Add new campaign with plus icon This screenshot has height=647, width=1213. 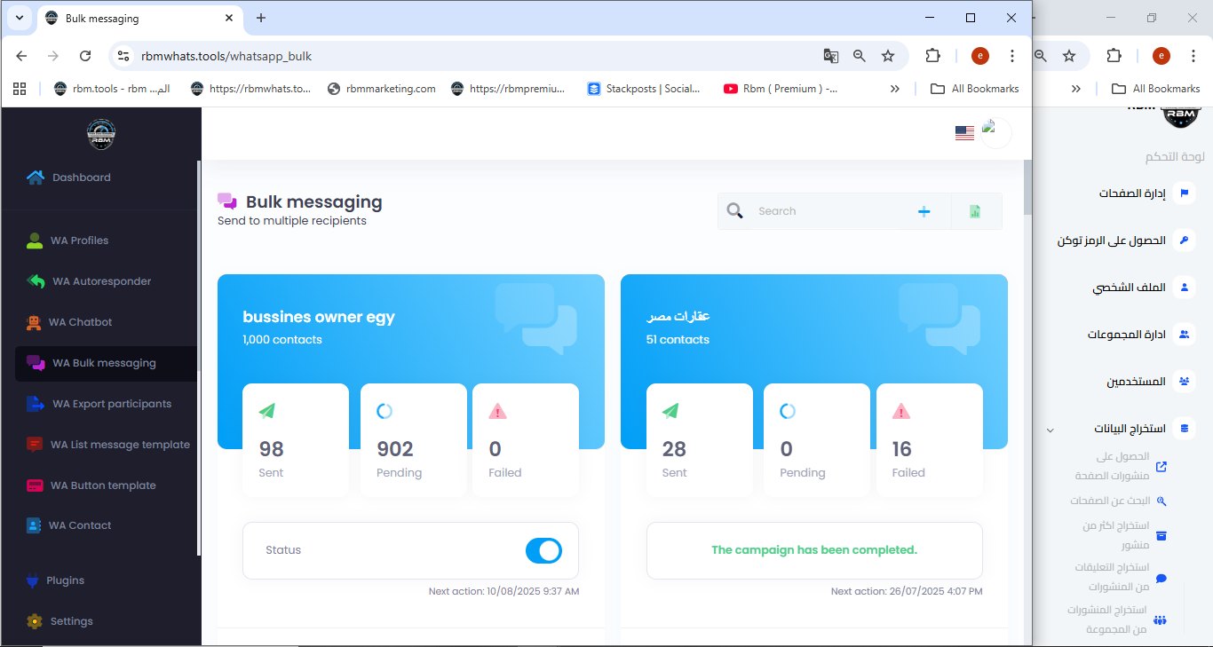point(924,211)
